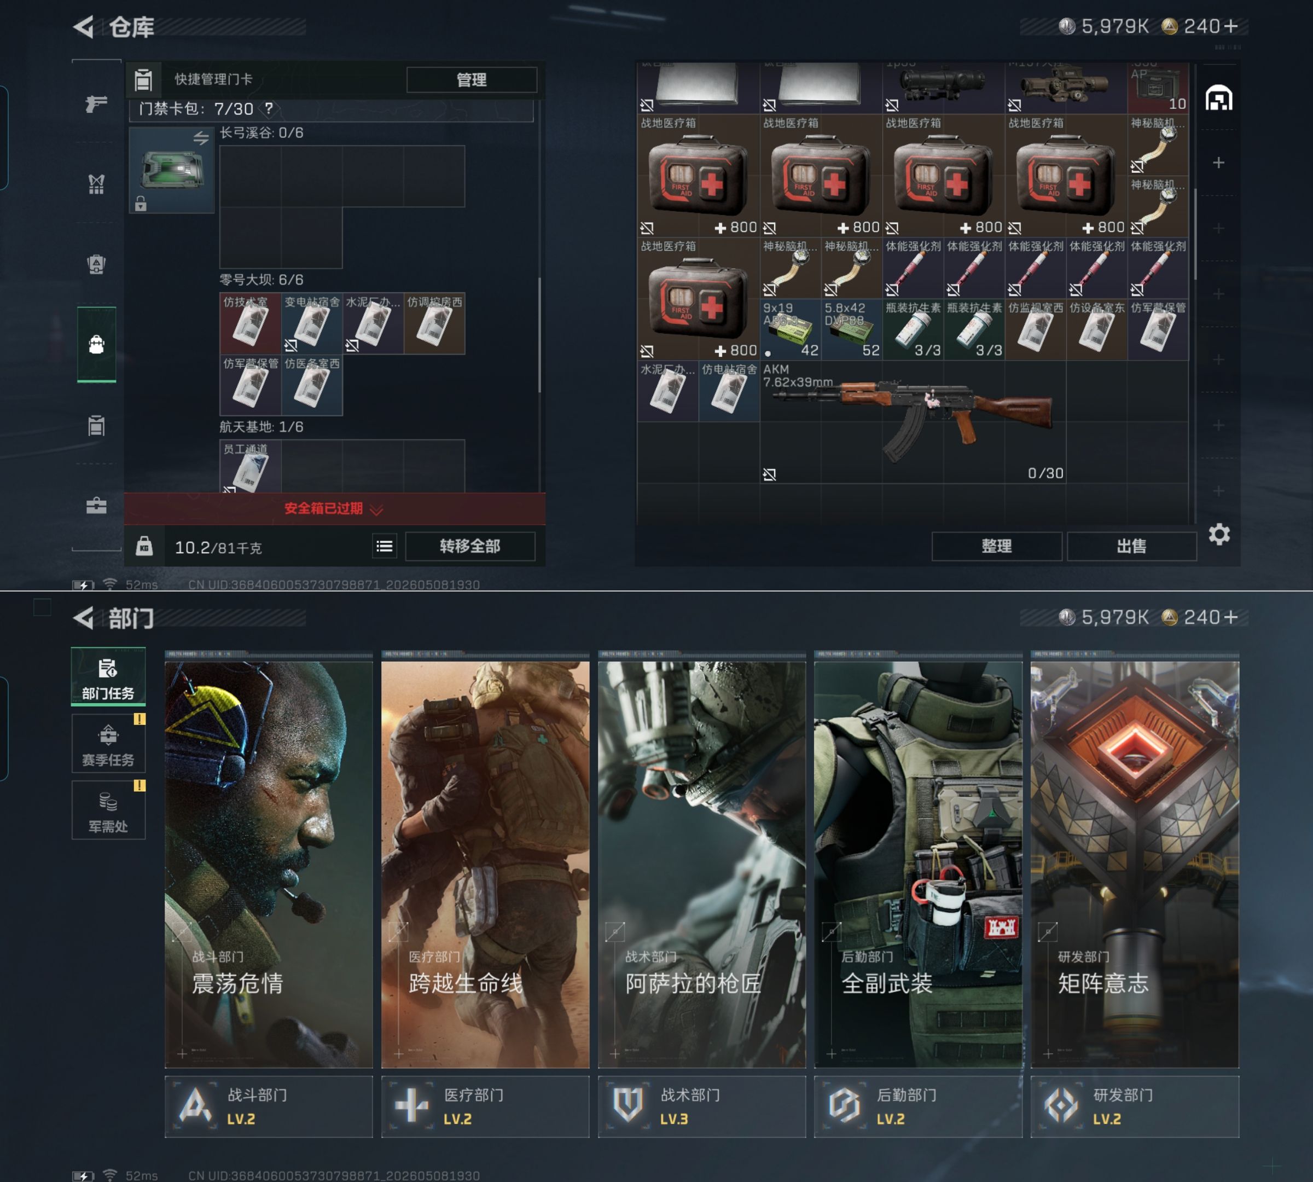
Task: Click the KG weight icon beside 10.2/81千克
Action: pyautogui.click(x=144, y=546)
